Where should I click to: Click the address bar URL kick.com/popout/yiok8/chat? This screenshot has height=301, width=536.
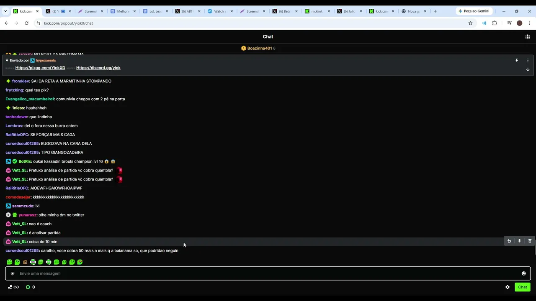(x=68, y=23)
